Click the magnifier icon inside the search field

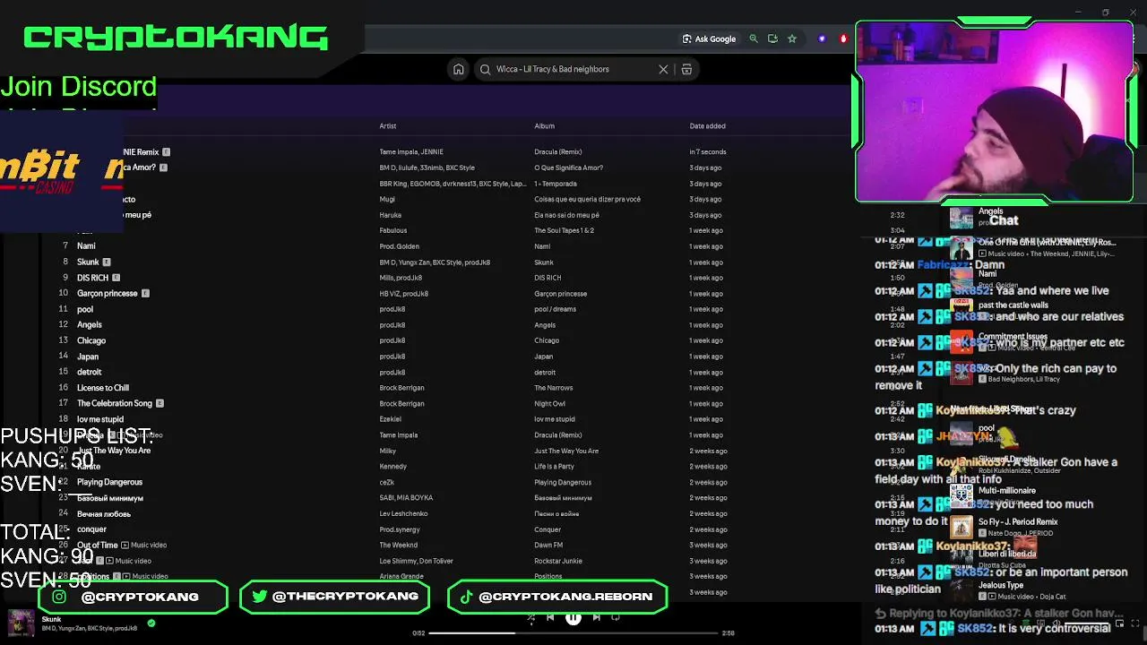[486, 69]
